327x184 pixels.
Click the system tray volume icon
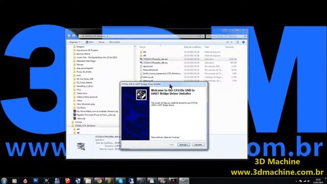309,181
